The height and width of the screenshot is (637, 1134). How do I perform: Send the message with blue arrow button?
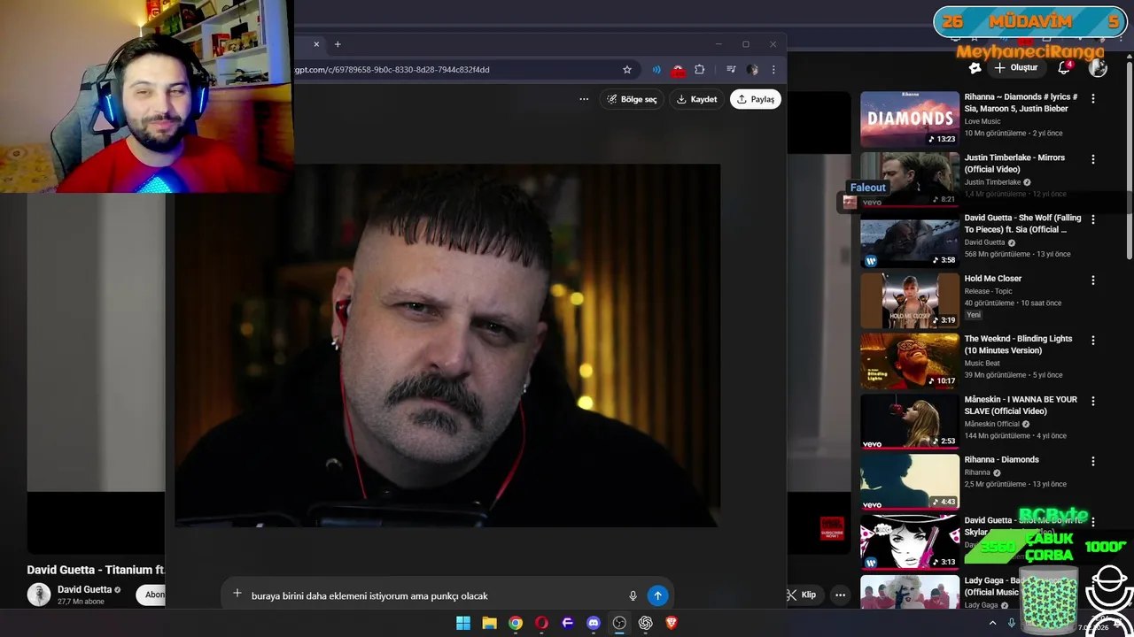coord(657,595)
